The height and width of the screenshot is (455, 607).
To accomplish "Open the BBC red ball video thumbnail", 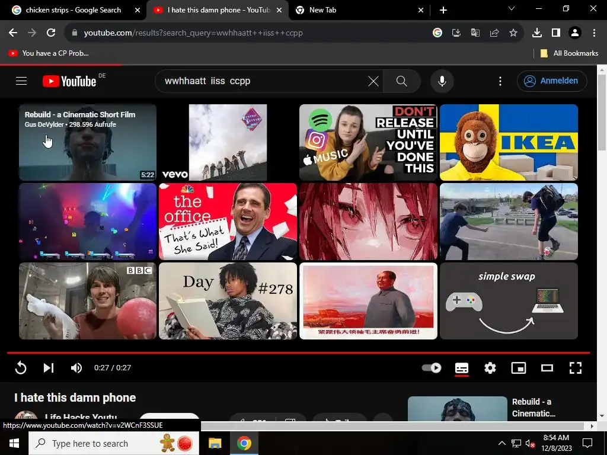I will (x=88, y=301).
